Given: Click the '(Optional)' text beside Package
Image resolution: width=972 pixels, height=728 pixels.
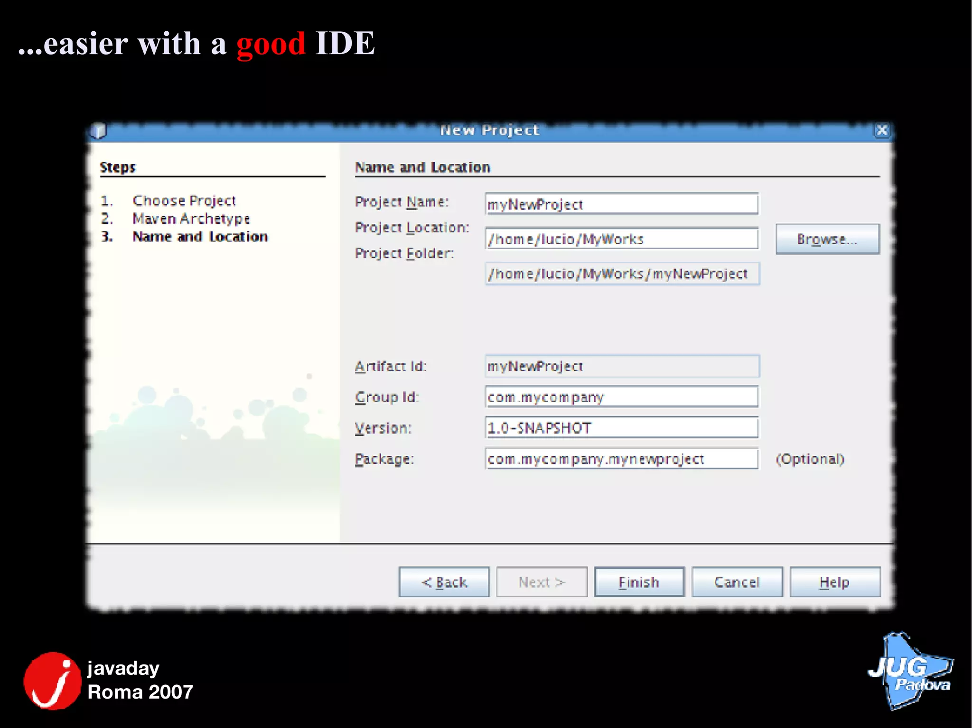Looking at the screenshot, I should 810,459.
